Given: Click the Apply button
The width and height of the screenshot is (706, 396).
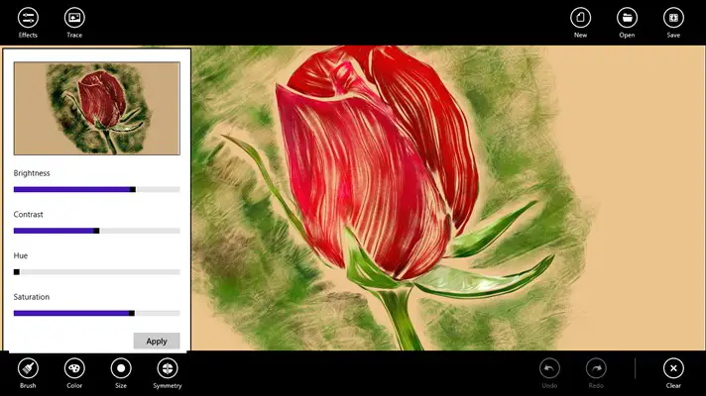Looking at the screenshot, I should [157, 342].
